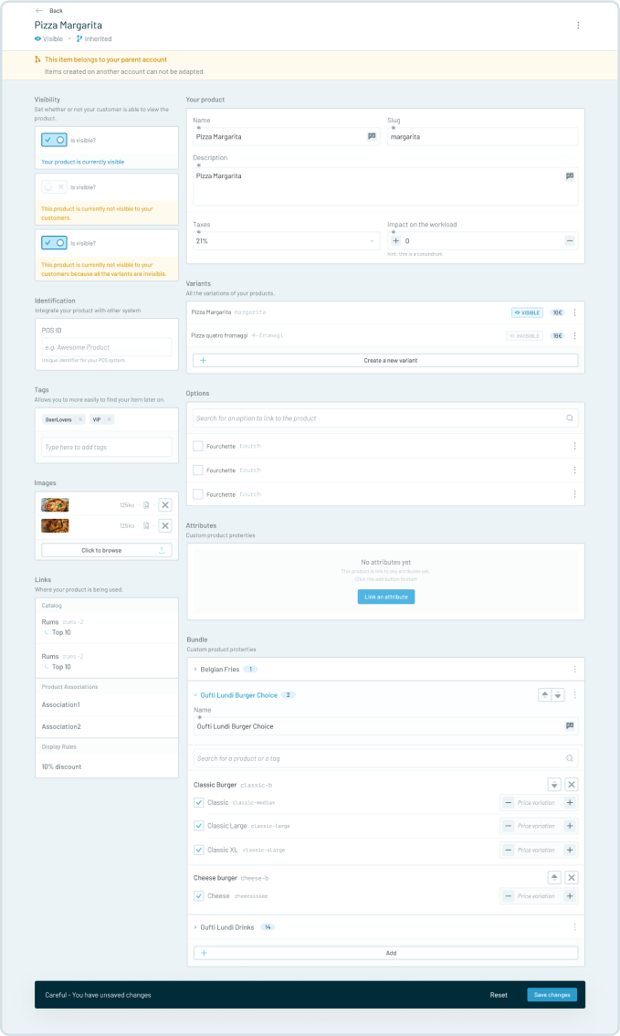Screen dimensions: 620x1036
Task: Open kebab menu for Pizza Margarita variant
Action: coord(574,312)
